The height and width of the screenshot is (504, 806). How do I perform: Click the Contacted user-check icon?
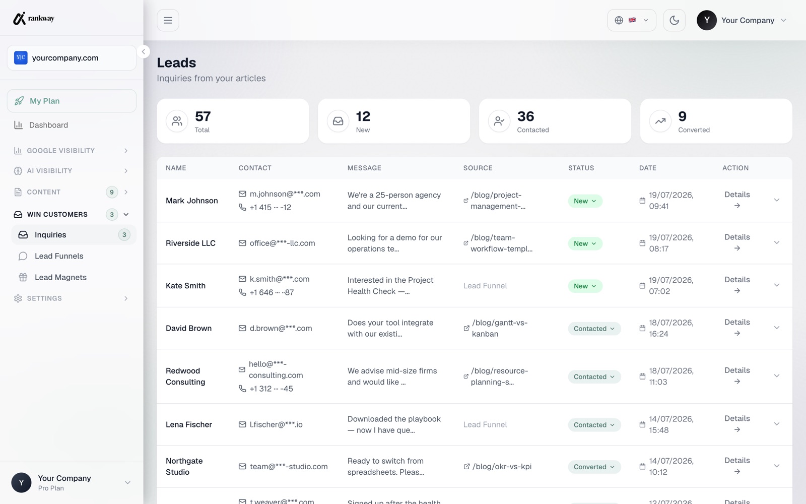[499, 121]
